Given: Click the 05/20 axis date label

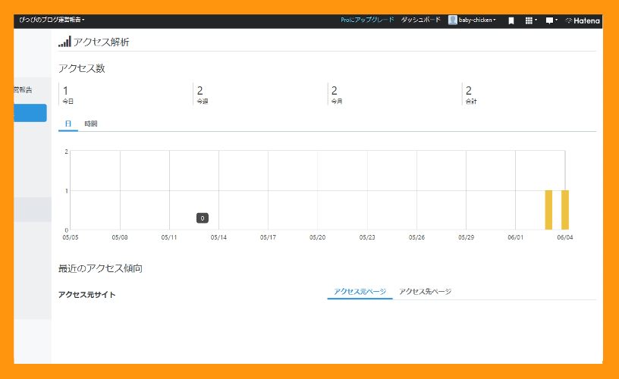Looking at the screenshot, I should point(317,237).
